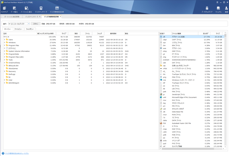Click the Windows folder icon
Viewport: 229px width, 156px height.
[7, 42]
